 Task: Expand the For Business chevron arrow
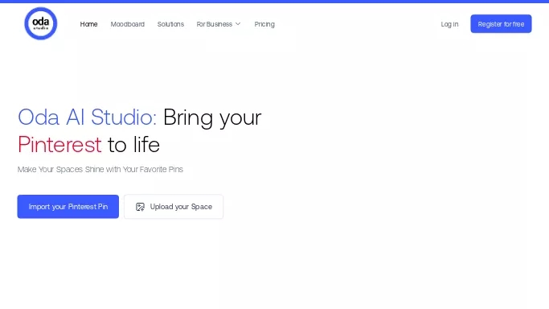pos(238,24)
